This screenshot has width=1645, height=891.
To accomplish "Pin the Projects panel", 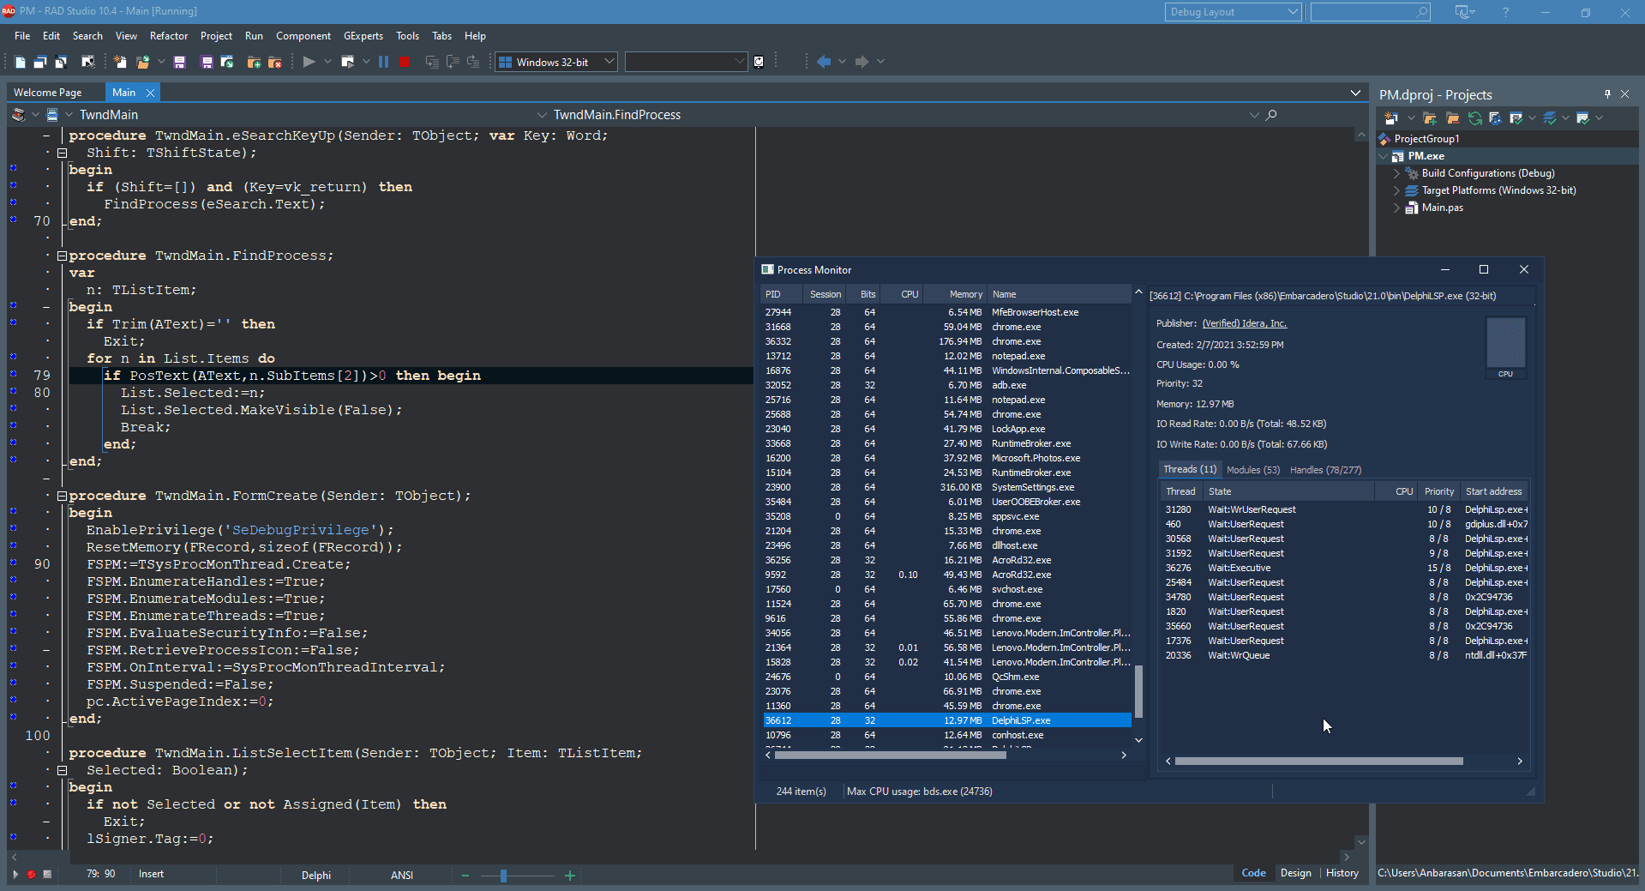I will (x=1607, y=94).
